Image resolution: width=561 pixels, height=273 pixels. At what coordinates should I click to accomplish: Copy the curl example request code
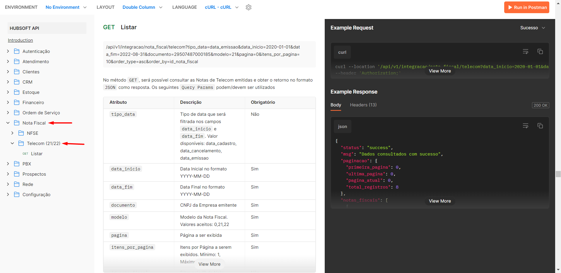pyautogui.click(x=540, y=52)
